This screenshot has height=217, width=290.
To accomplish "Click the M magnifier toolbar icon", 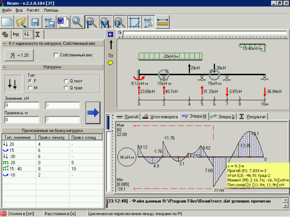I will [x=106, y=22].
